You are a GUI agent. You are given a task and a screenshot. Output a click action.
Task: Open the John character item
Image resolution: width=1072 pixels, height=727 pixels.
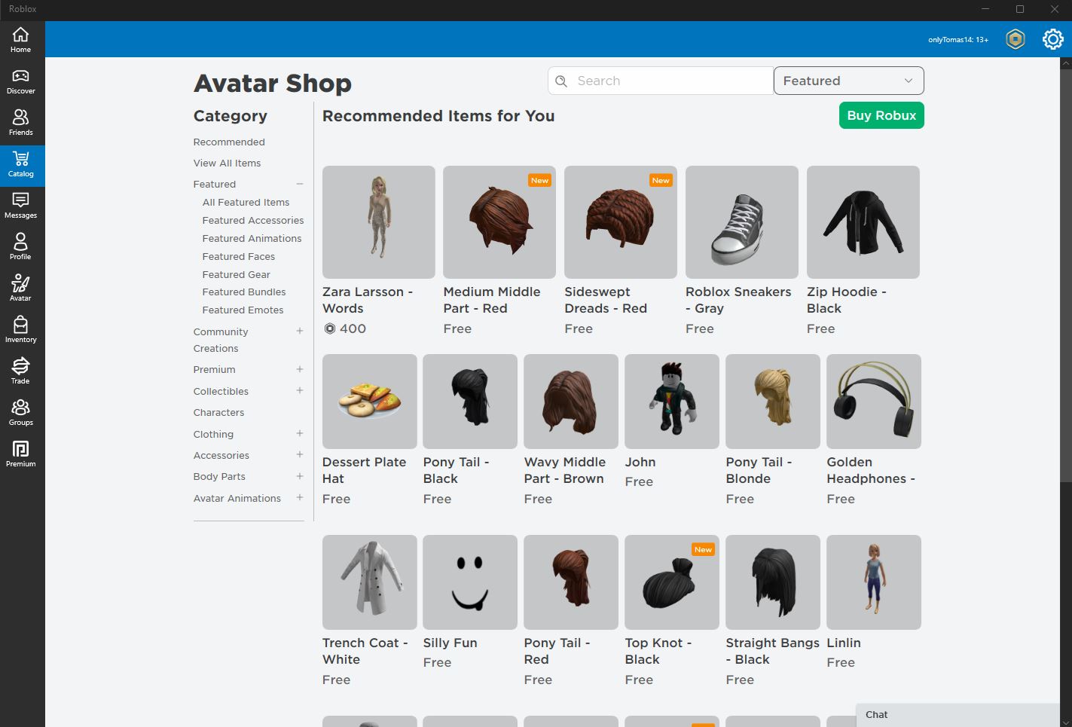(672, 421)
